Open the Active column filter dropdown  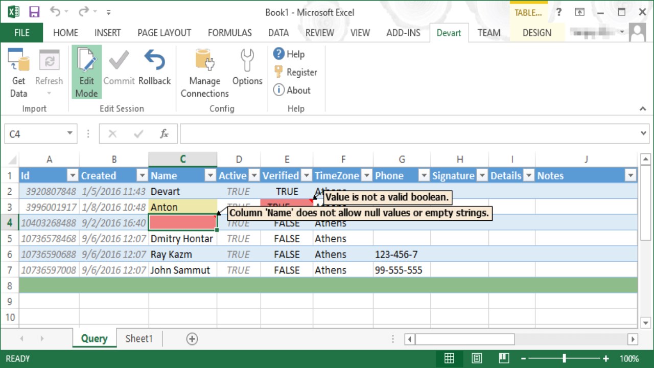(254, 176)
